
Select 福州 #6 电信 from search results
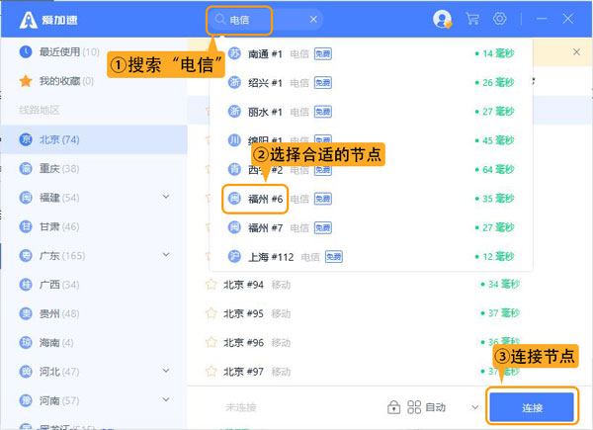[265, 199]
